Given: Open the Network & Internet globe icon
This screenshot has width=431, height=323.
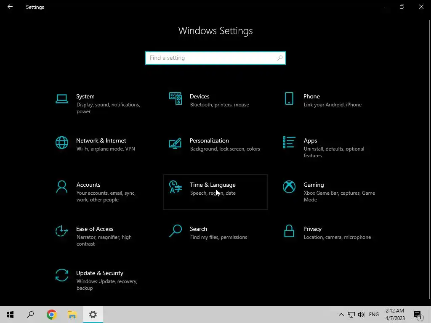Looking at the screenshot, I should 62,143.
